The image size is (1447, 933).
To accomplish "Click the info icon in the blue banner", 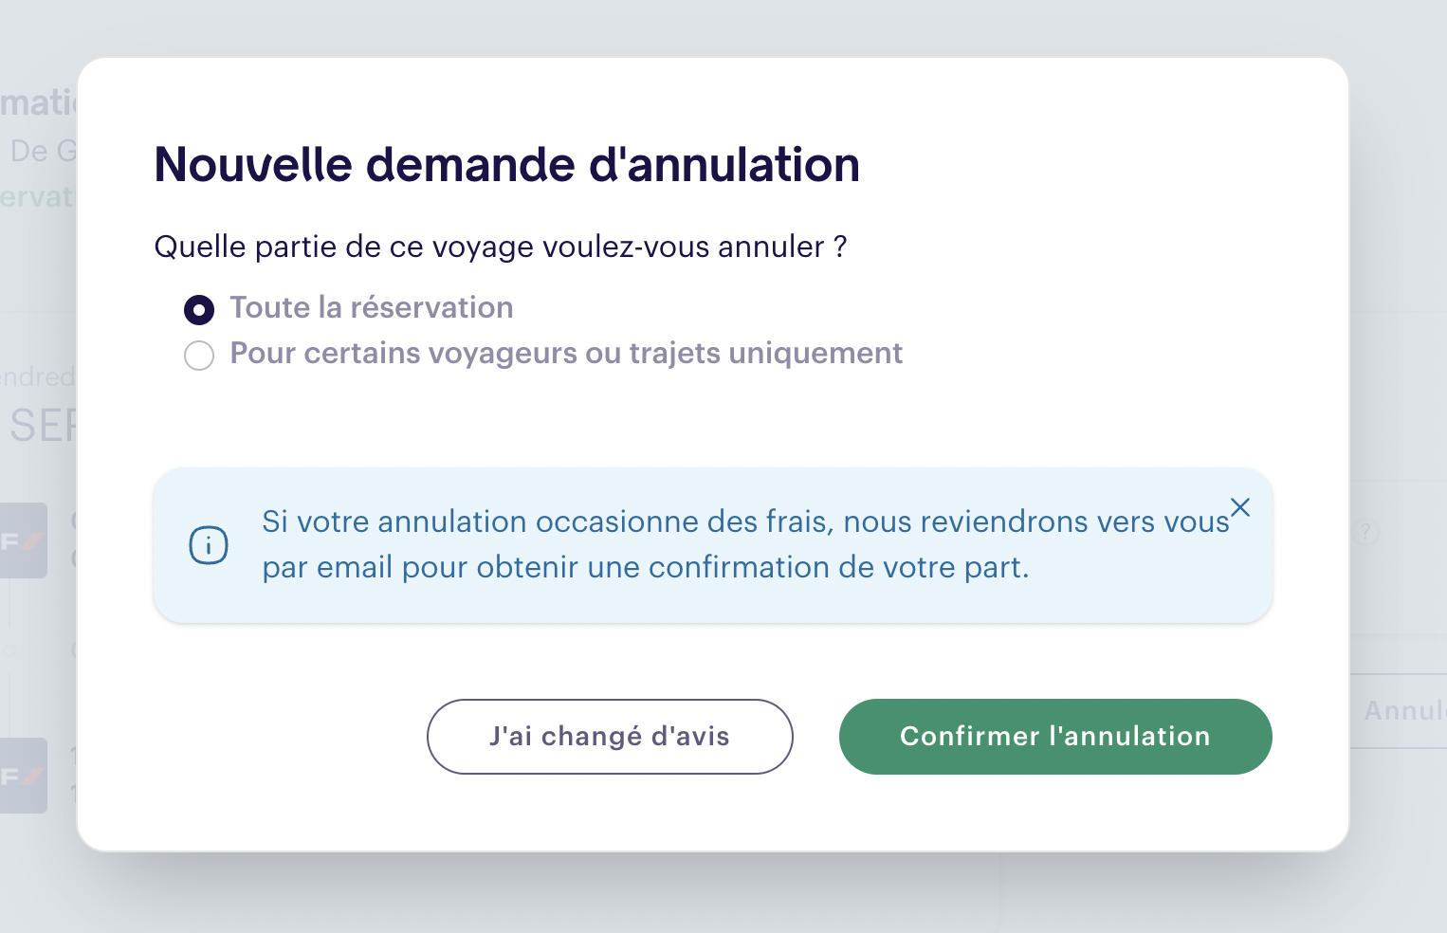I will [209, 545].
